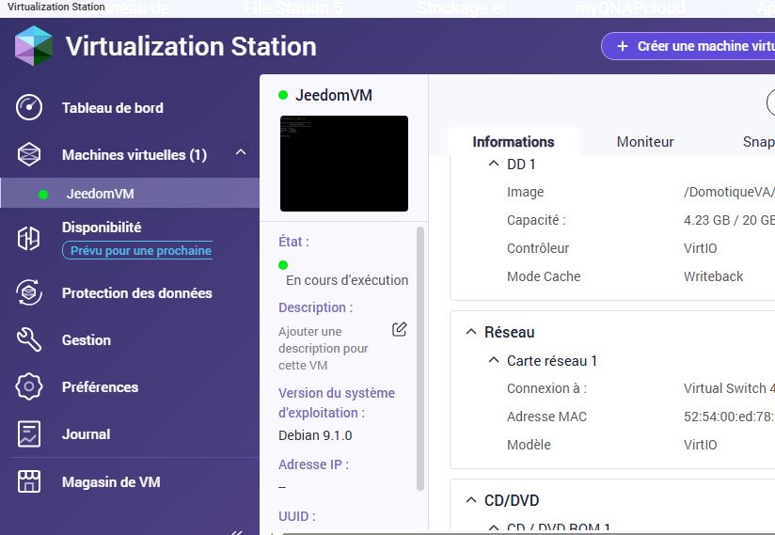Collapse the Réseau section
The height and width of the screenshot is (535, 775).
471,332
